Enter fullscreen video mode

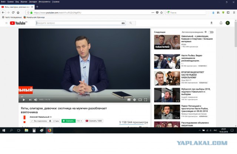[x=146, y=100]
